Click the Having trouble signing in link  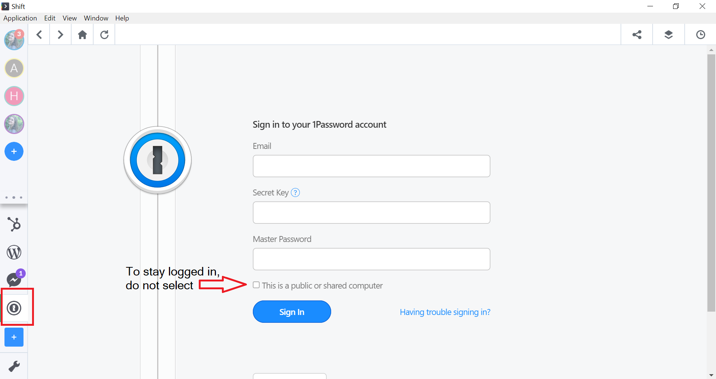click(x=445, y=312)
